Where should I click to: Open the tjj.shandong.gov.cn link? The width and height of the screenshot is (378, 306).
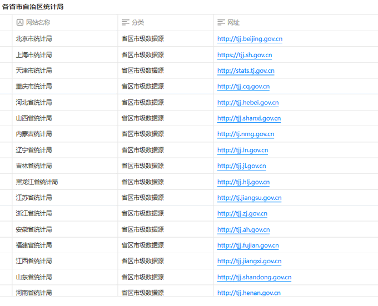click(x=254, y=277)
